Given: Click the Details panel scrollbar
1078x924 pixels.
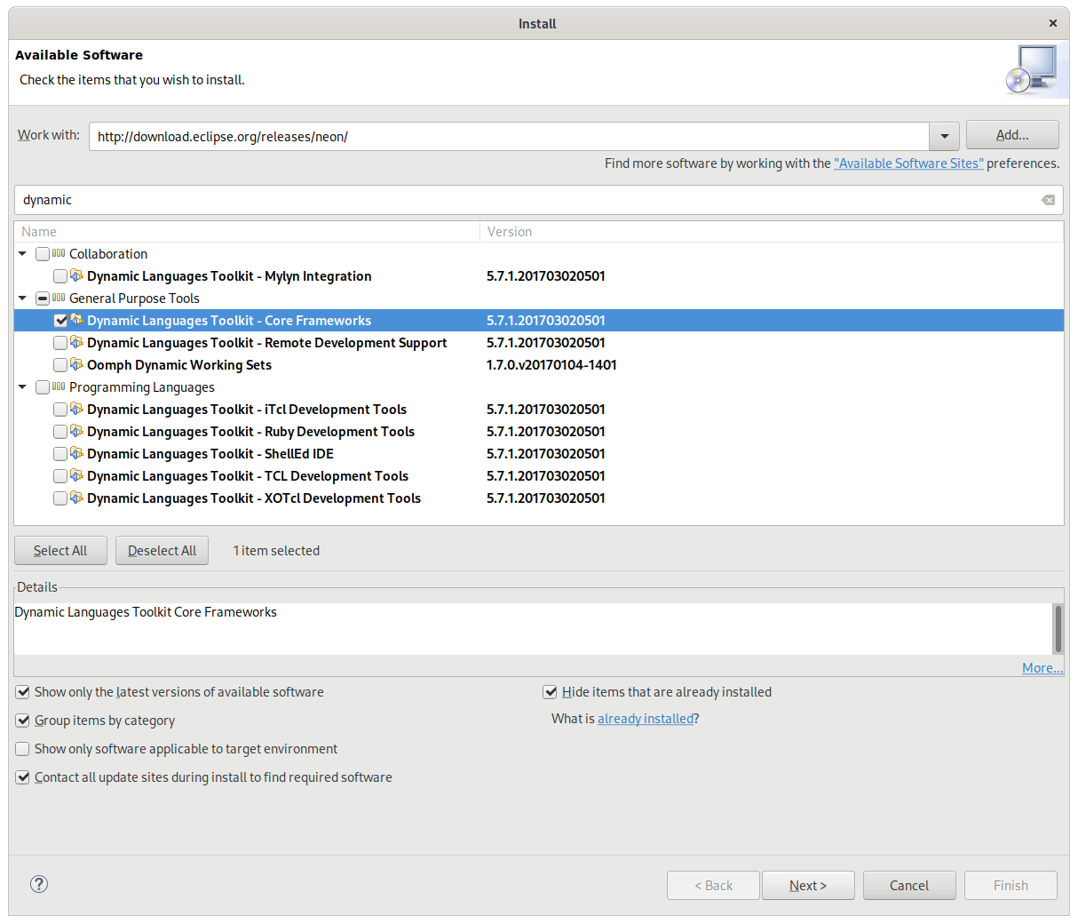Looking at the screenshot, I should pos(1058,628).
